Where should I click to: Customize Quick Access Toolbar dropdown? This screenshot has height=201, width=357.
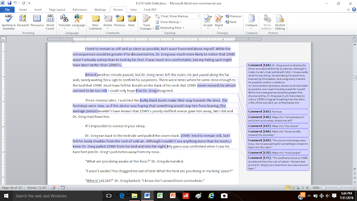30,3
